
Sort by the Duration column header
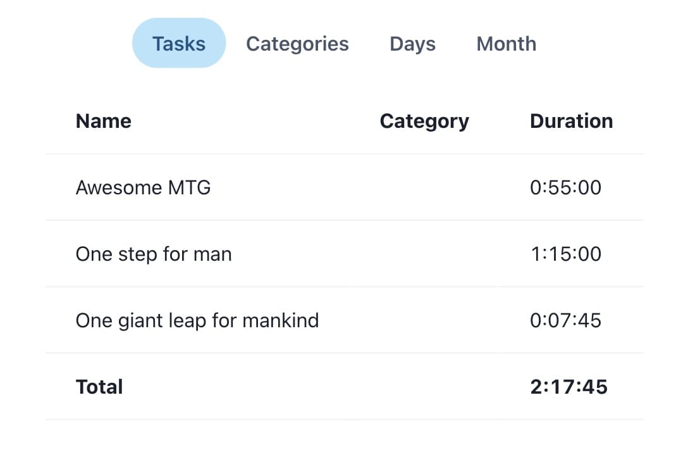[x=571, y=121]
